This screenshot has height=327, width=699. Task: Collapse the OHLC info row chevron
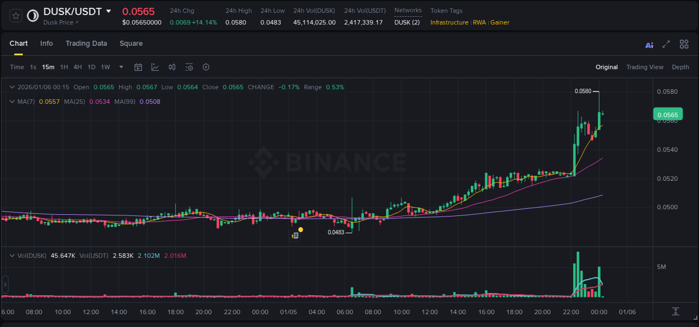(x=11, y=87)
